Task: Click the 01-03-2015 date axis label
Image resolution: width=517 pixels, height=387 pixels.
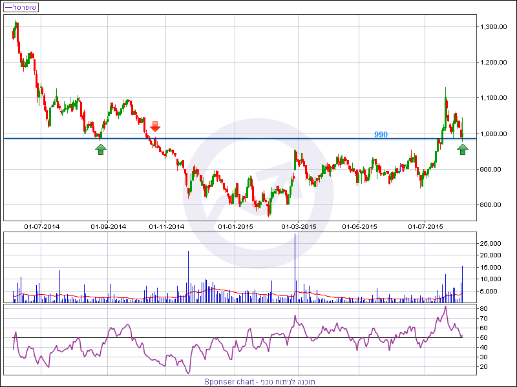Action: tap(299, 226)
